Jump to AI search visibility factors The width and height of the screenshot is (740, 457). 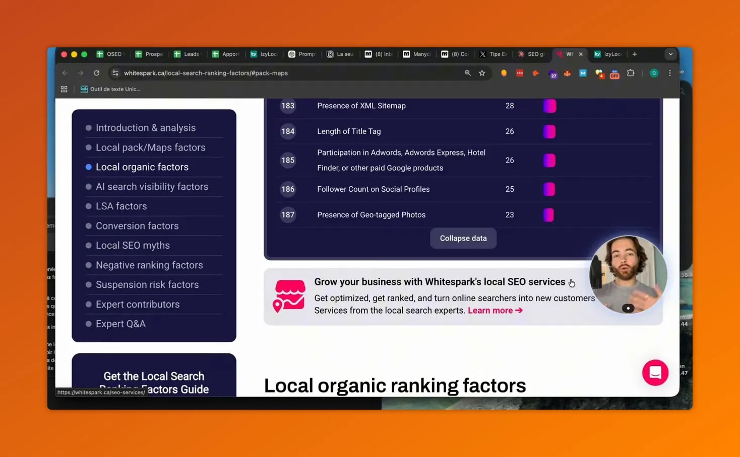(x=152, y=187)
